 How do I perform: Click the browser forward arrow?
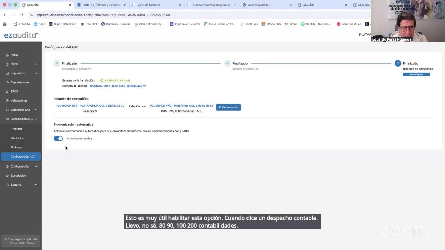tap(13, 15)
